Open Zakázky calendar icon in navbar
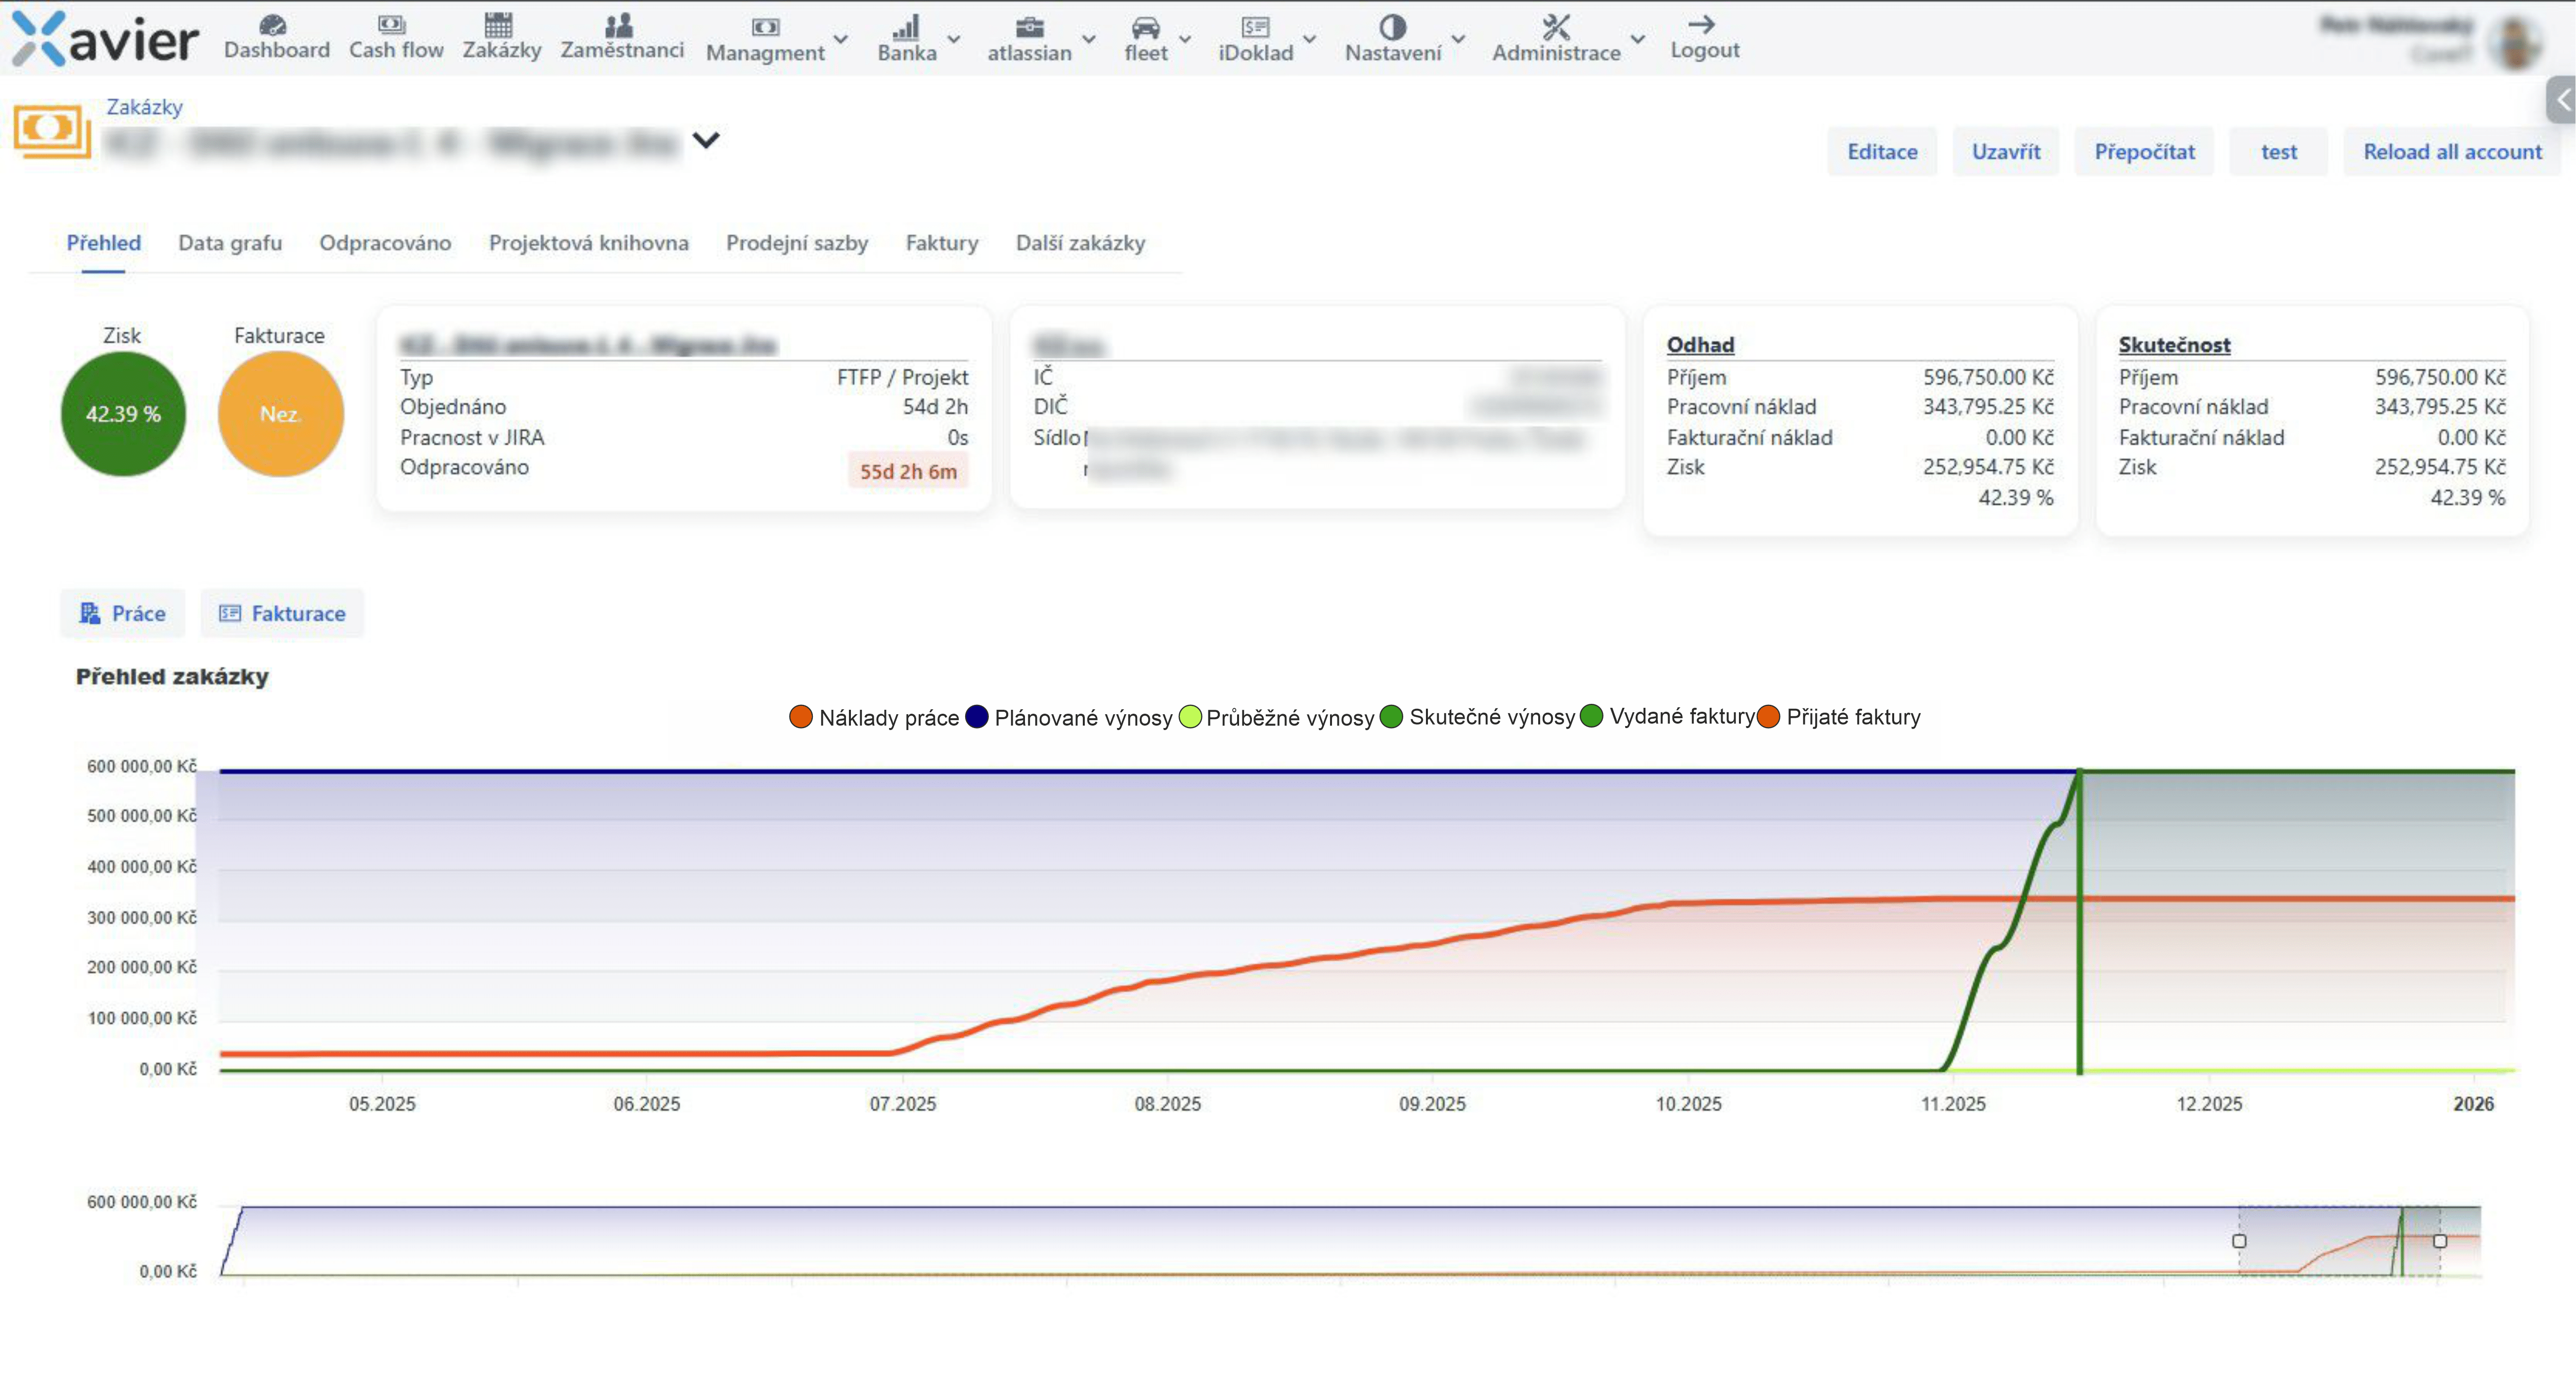This screenshot has width=2576, height=1381. (498, 24)
